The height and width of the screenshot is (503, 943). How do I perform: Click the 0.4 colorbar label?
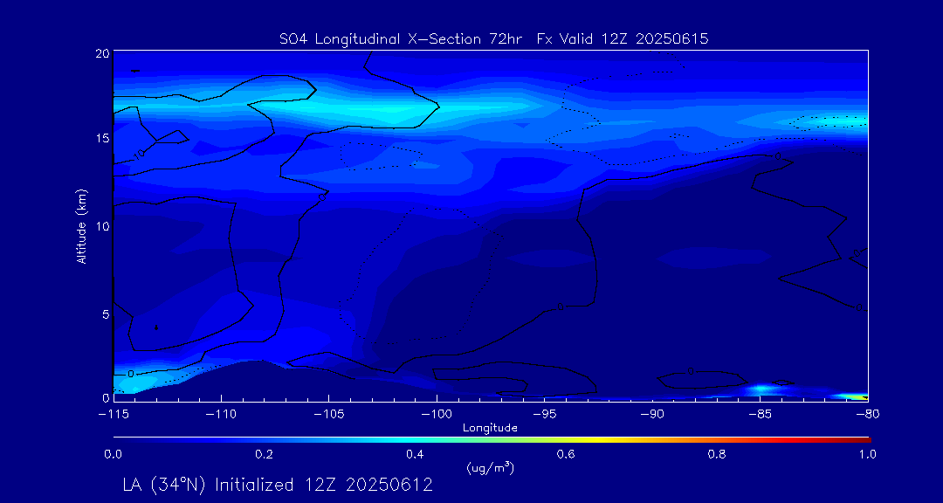point(415,454)
